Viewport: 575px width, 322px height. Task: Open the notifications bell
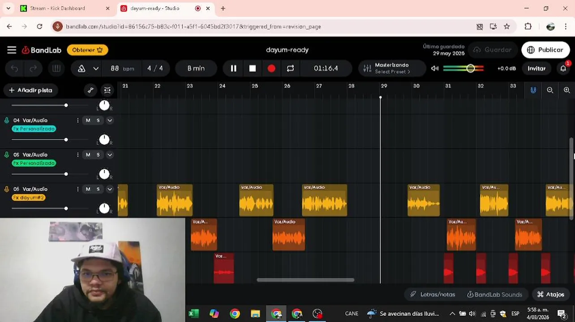[563, 68]
